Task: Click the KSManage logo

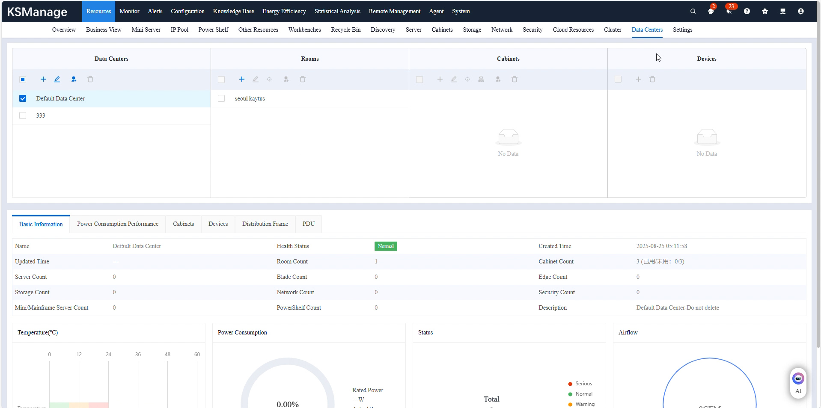Action: click(x=37, y=12)
